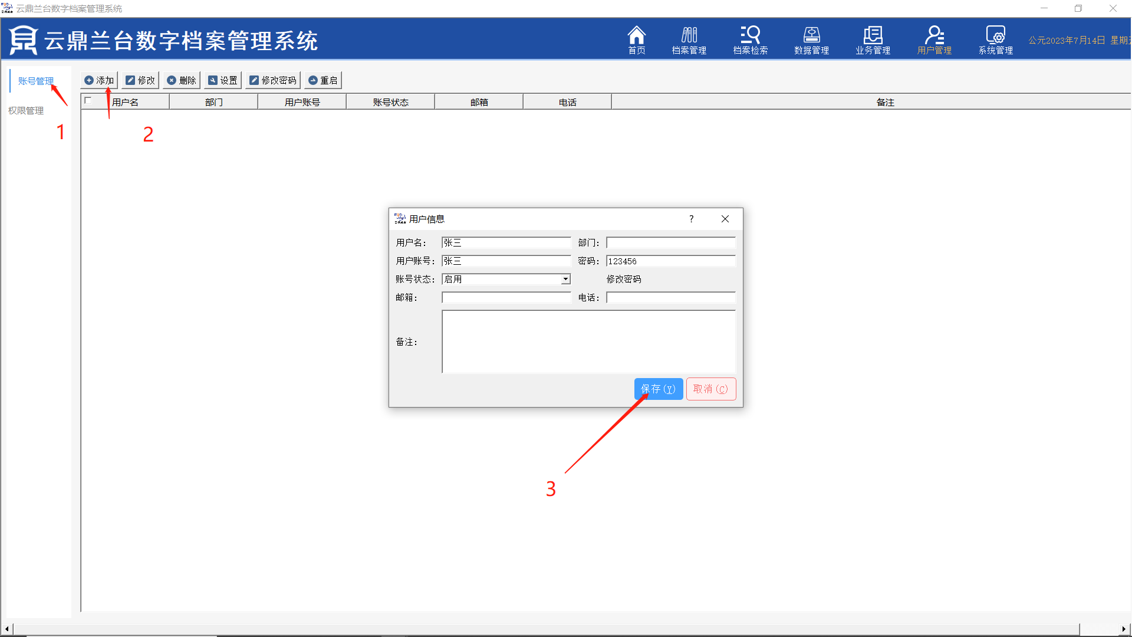Open 档案管理 archive management icon
This screenshot has width=1132, height=637.
click(x=689, y=40)
